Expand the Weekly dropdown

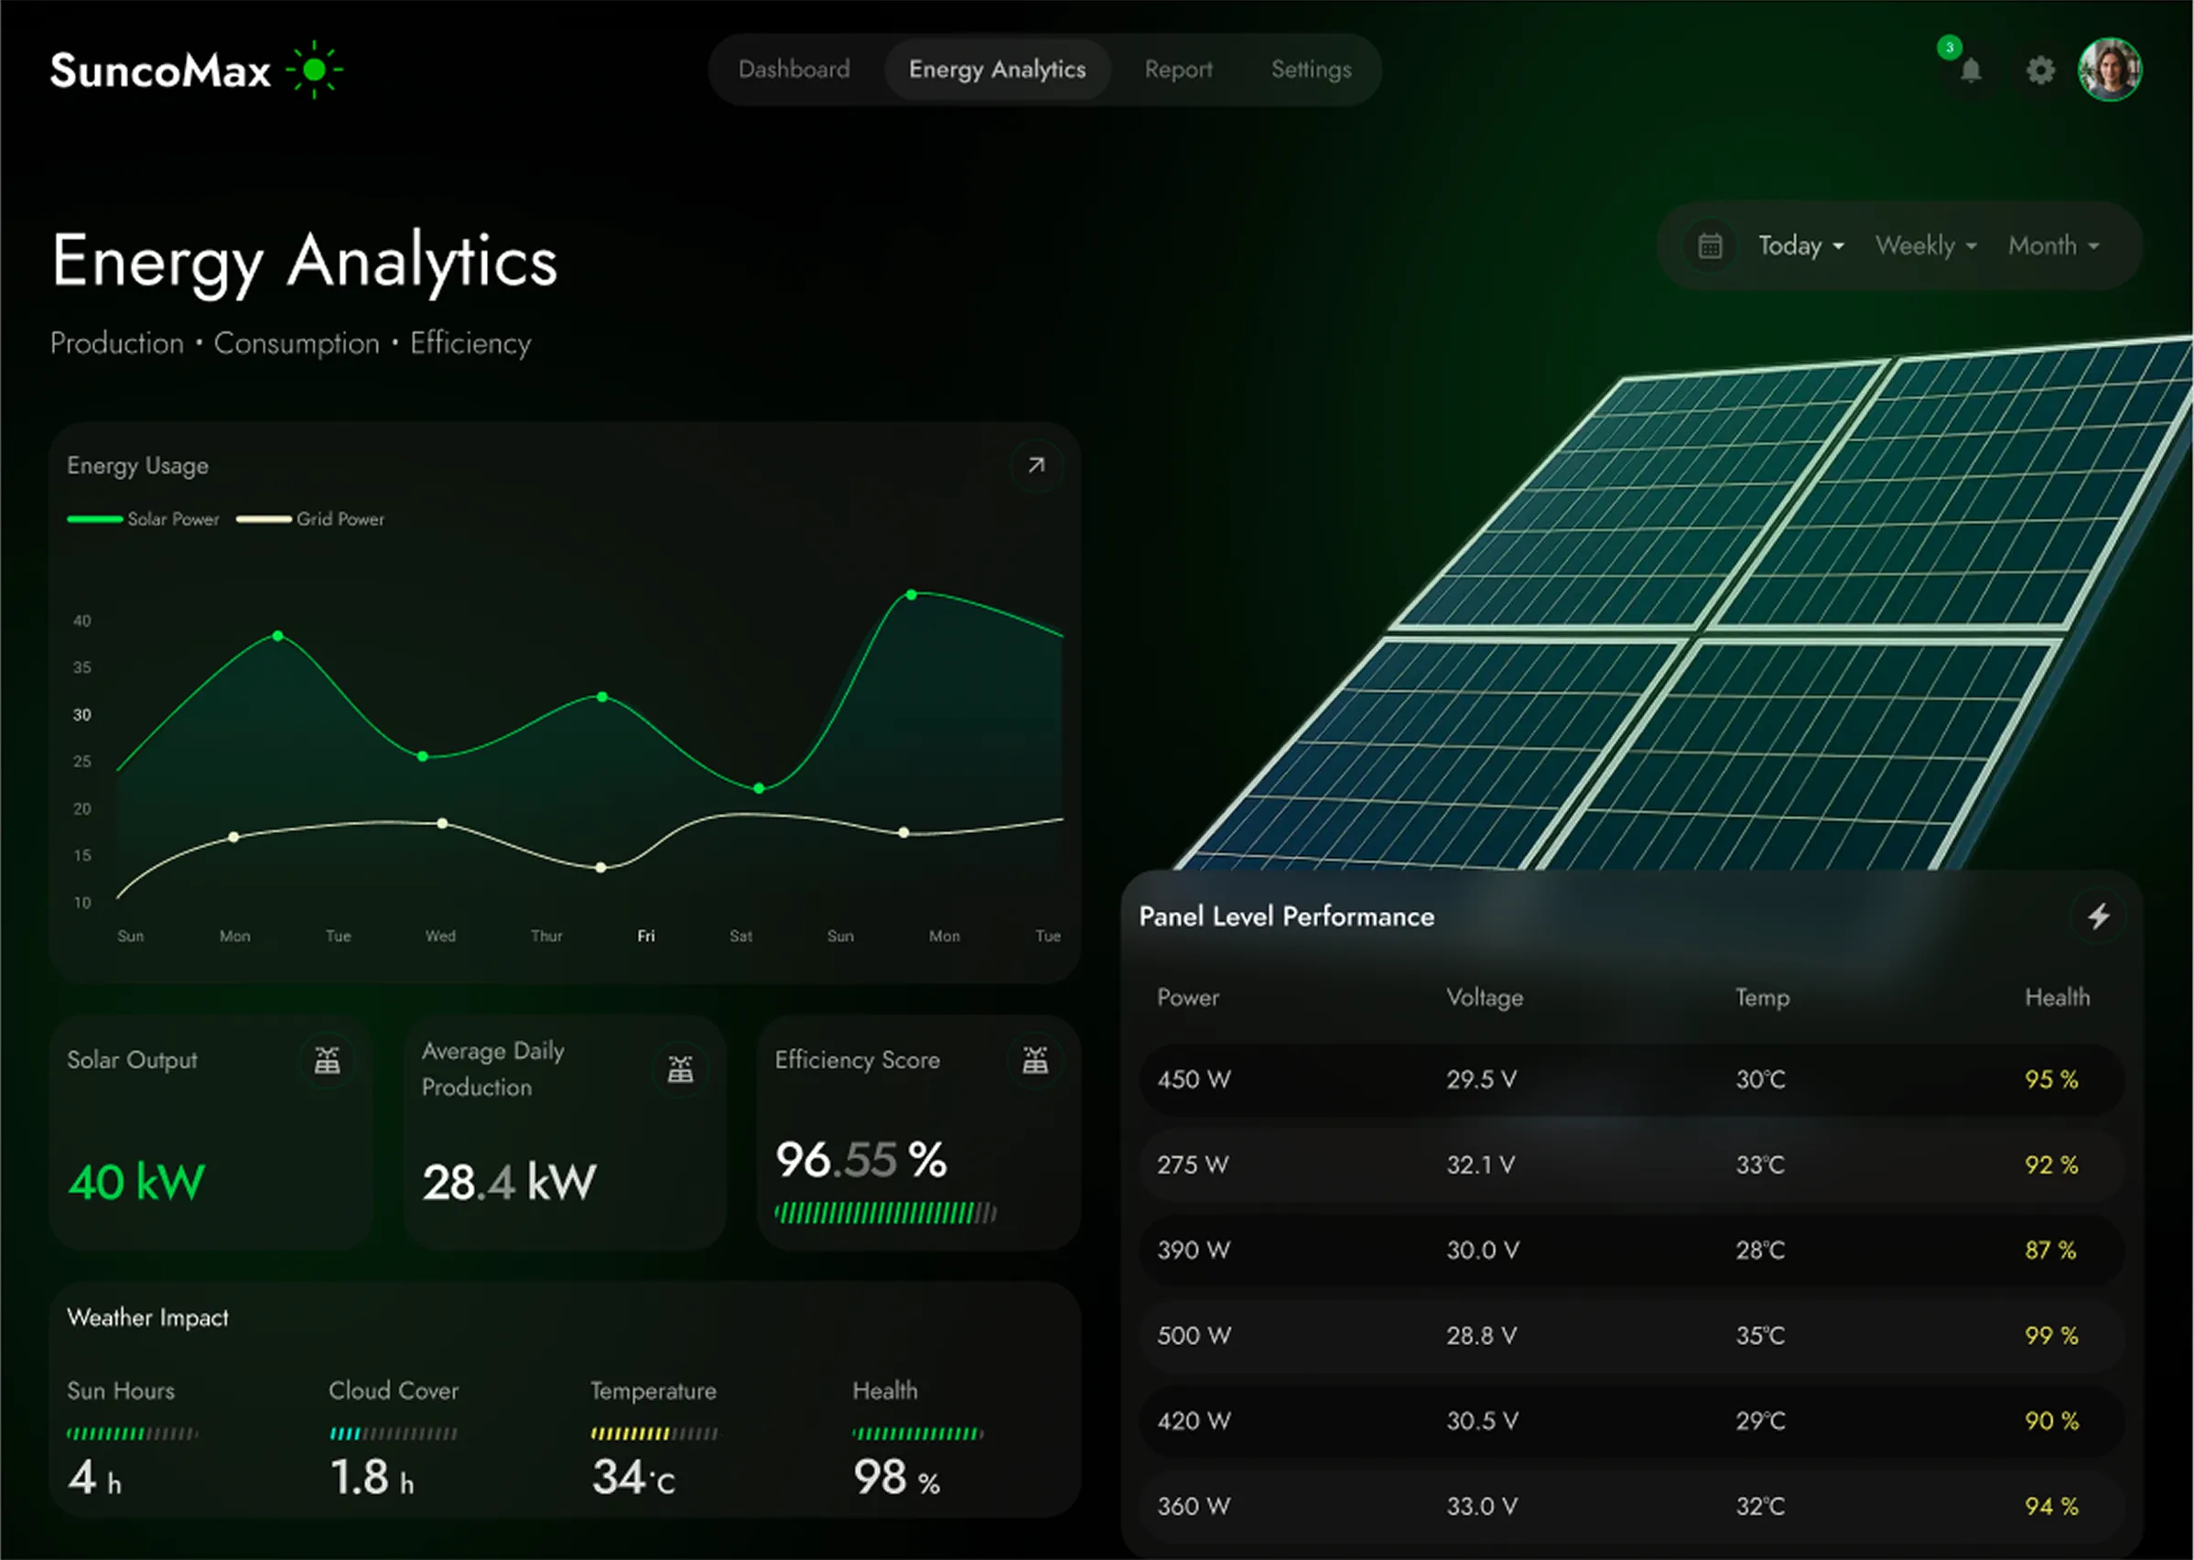coord(1925,247)
